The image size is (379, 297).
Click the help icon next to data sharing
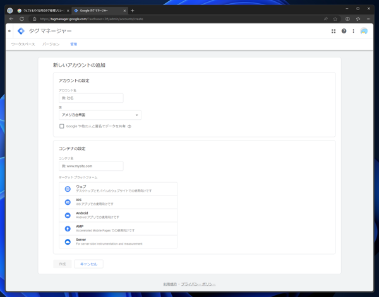[x=129, y=126]
